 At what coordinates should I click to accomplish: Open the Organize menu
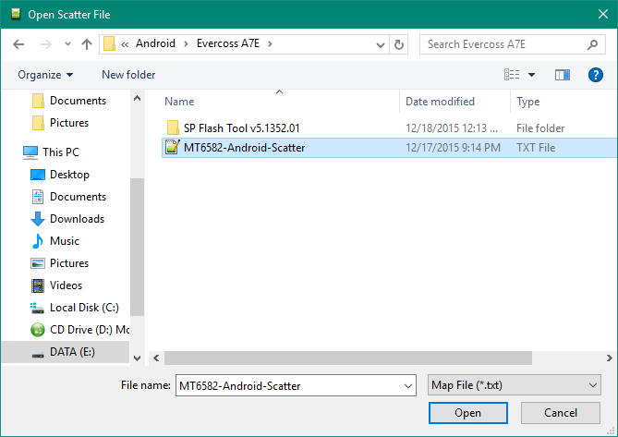point(45,75)
